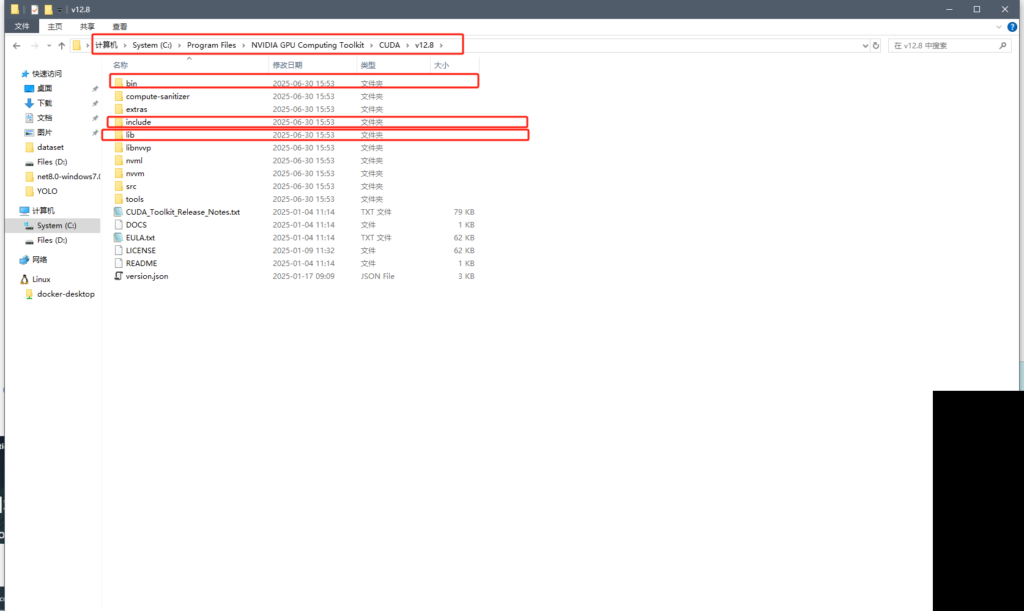Click the properties icon in title bar
Screen dimensions: 1024x611
(x=35, y=9)
